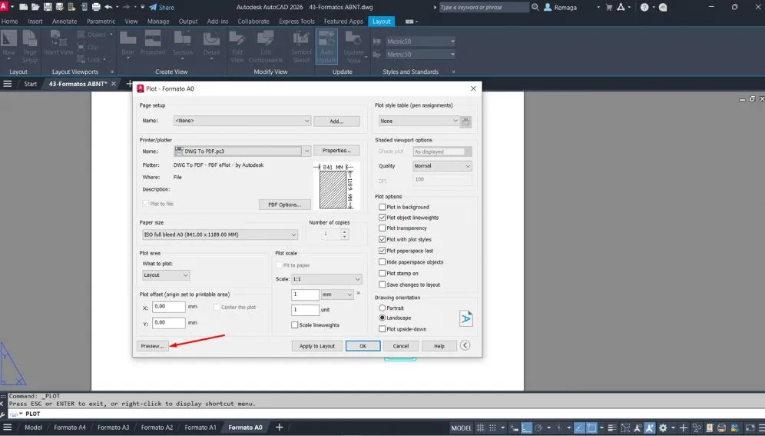This screenshot has height=436, width=765.
Task: Click the Help question mark icon in title bar
Action: [644, 7]
